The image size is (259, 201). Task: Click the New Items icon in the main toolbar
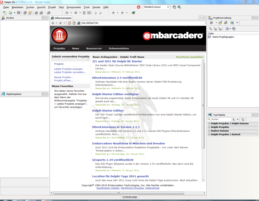point(5,13)
